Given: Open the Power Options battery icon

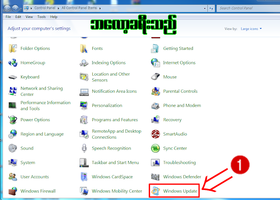Looking at the screenshot, I should pos(13,119).
